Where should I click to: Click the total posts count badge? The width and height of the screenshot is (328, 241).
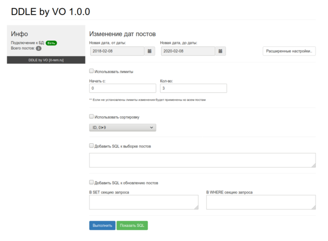[x=38, y=49]
